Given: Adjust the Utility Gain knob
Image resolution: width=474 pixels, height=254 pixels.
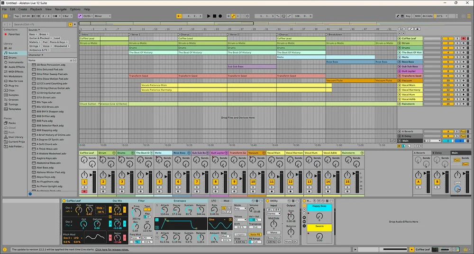Looking at the screenshot, I should click(291, 217).
